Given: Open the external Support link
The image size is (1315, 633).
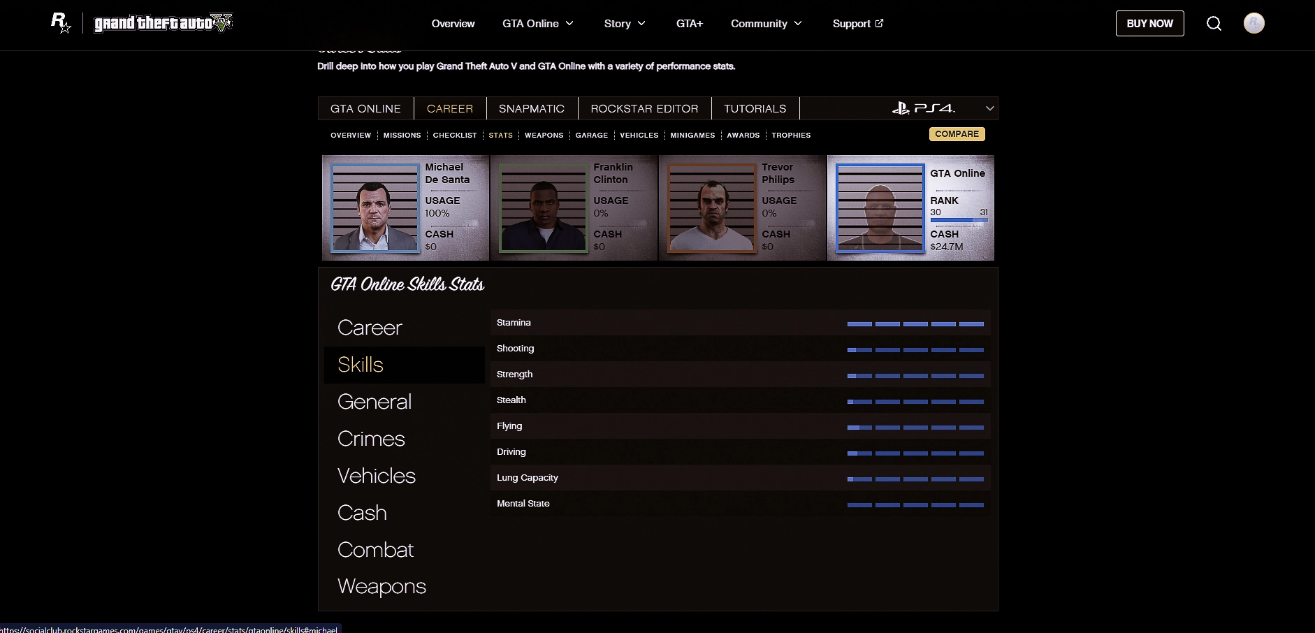Looking at the screenshot, I should pos(857,24).
